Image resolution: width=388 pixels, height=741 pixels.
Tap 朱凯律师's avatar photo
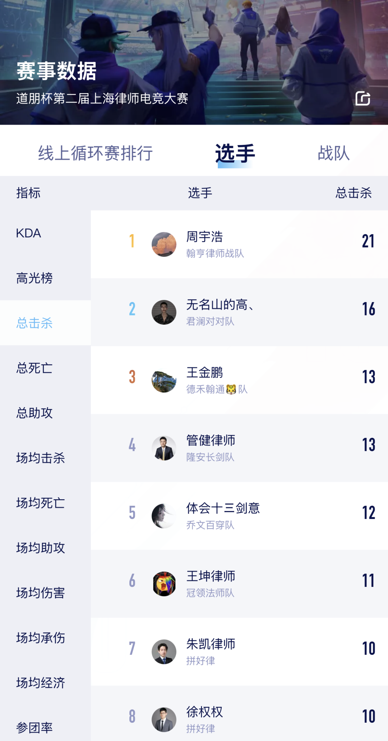(164, 652)
